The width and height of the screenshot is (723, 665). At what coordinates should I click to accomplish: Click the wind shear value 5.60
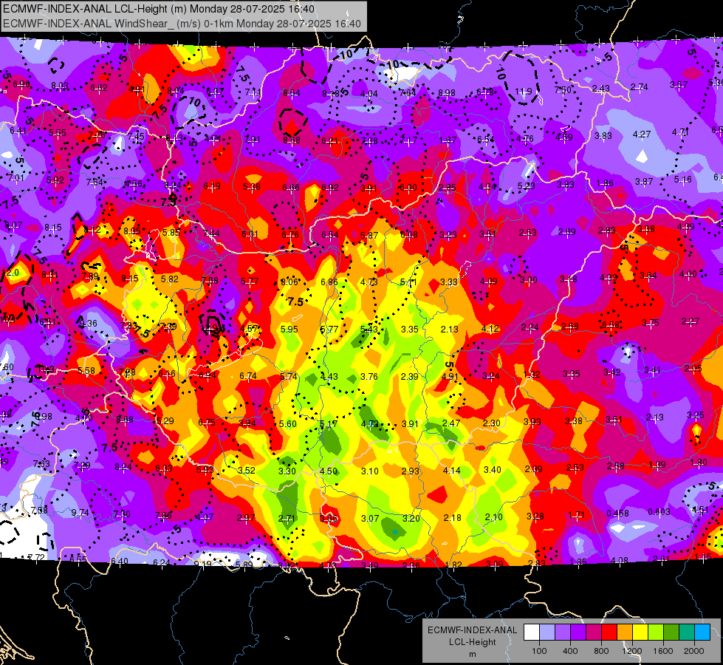click(x=288, y=423)
